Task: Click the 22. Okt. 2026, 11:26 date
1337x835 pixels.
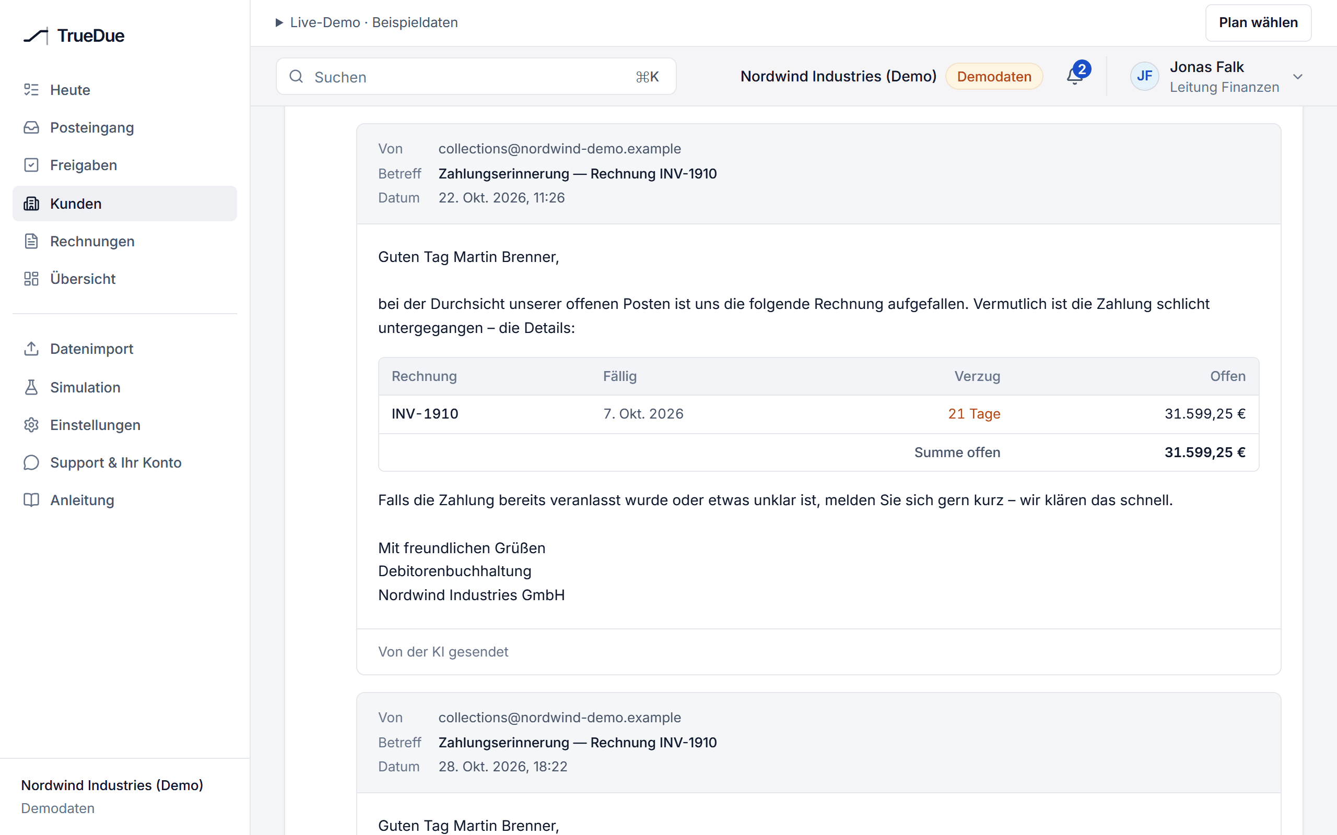Action: (x=502, y=198)
